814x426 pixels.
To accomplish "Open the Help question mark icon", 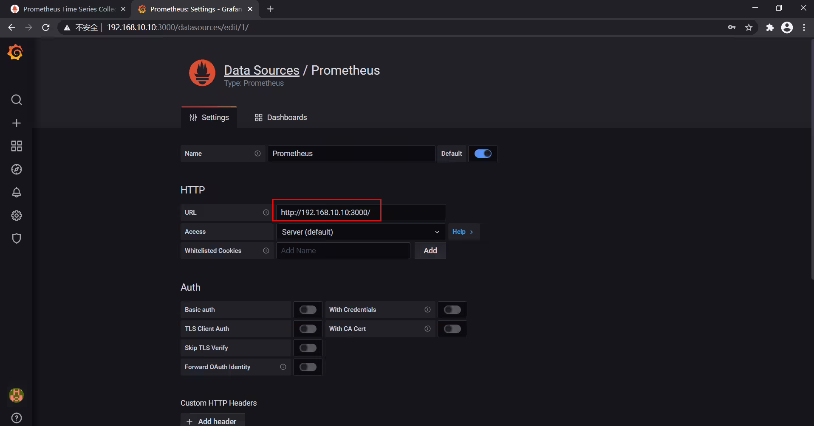I will [x=17, y=418].
